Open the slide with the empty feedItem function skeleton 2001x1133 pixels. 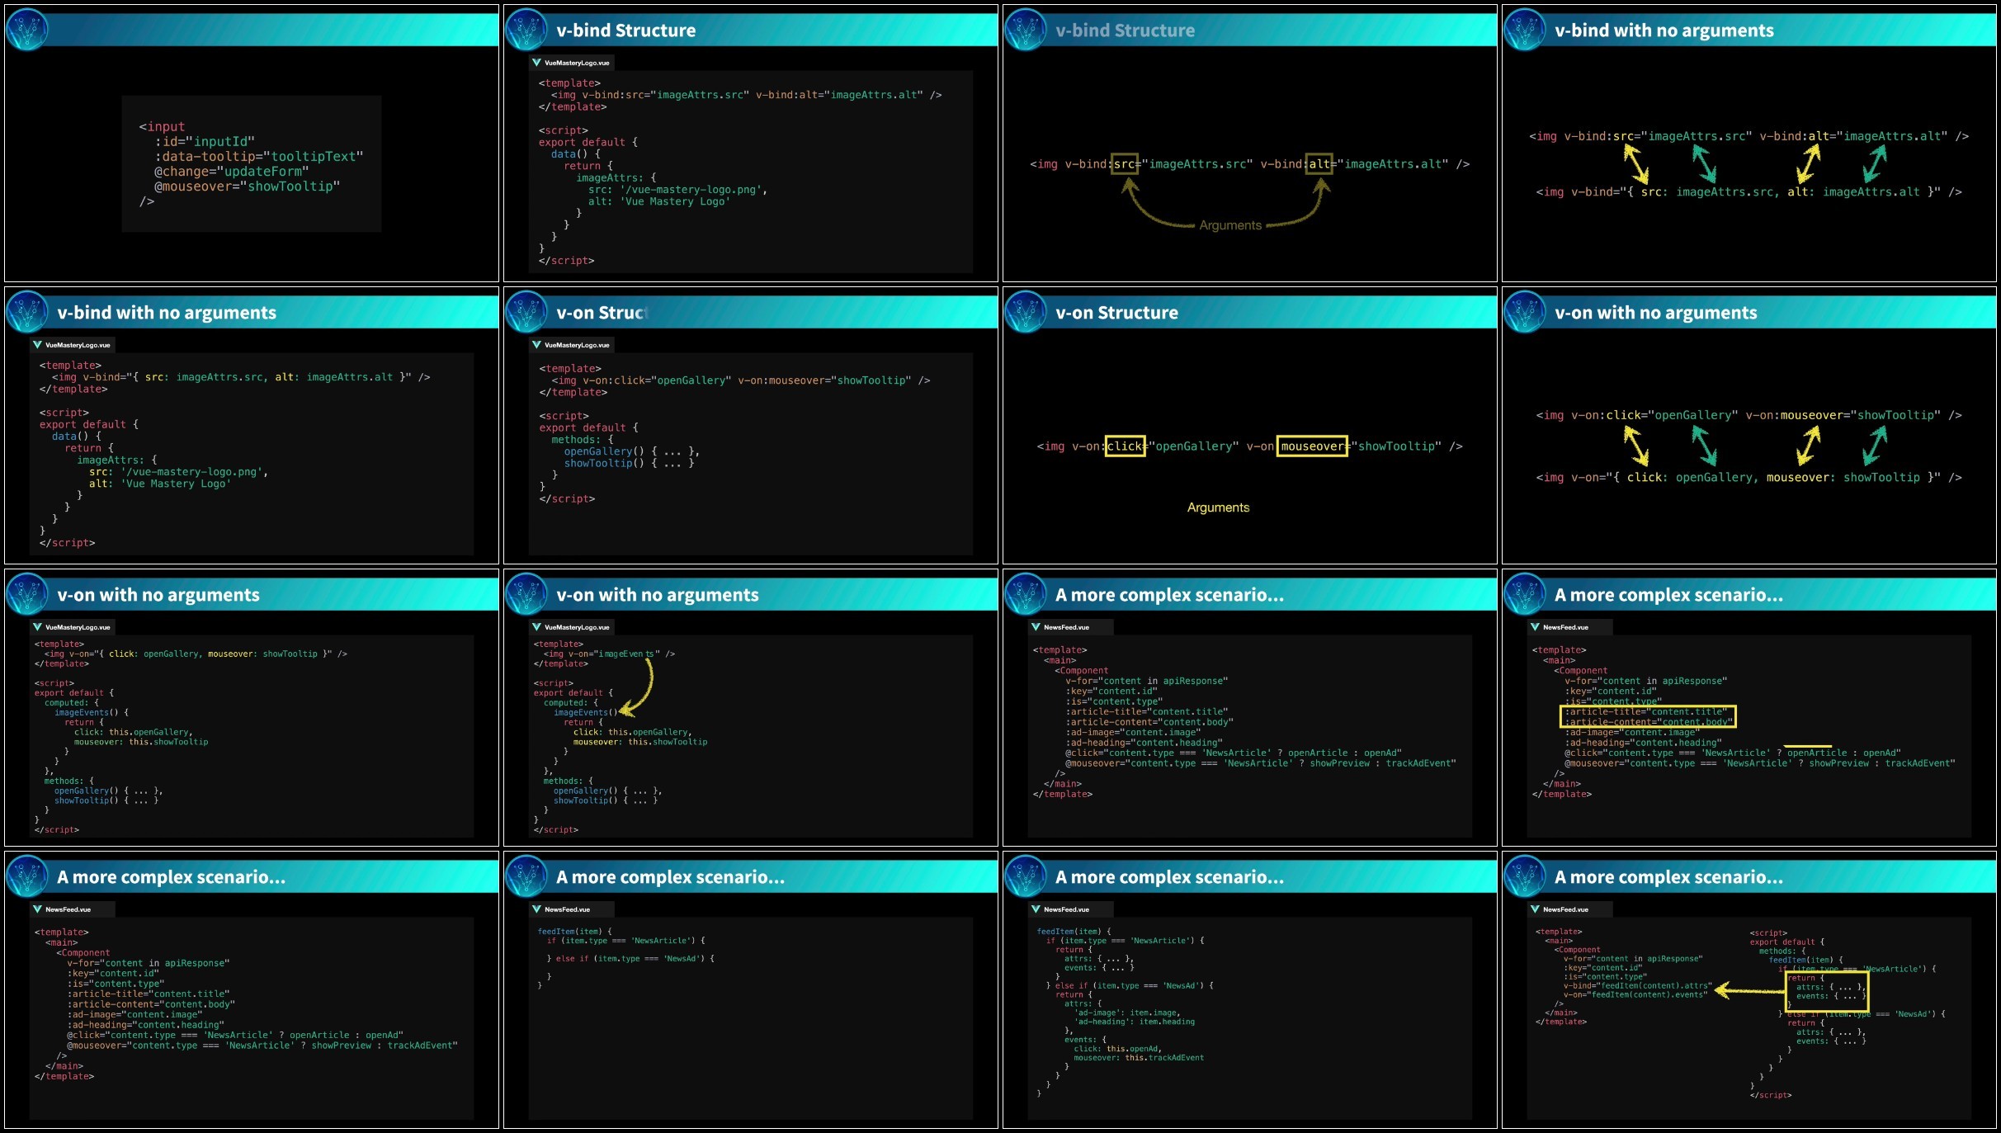click(751, 990)
